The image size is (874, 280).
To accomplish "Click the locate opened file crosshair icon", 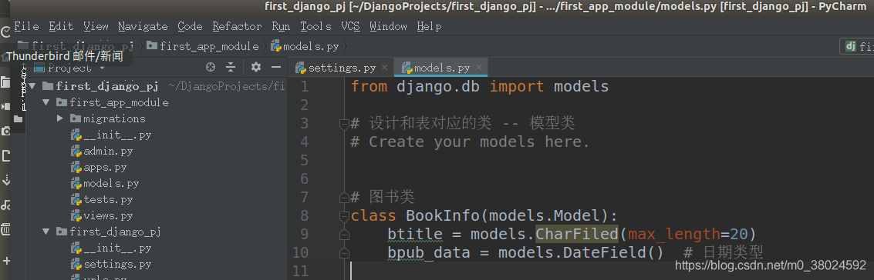I will click(210, 67).
